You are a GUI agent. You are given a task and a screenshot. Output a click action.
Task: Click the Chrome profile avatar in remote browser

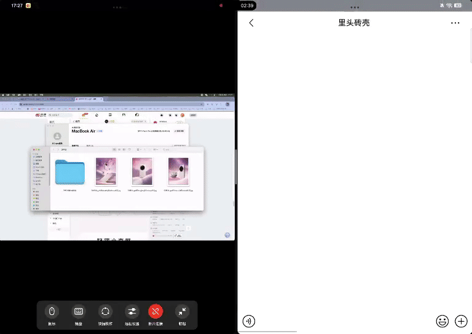(x=227, y=104)
